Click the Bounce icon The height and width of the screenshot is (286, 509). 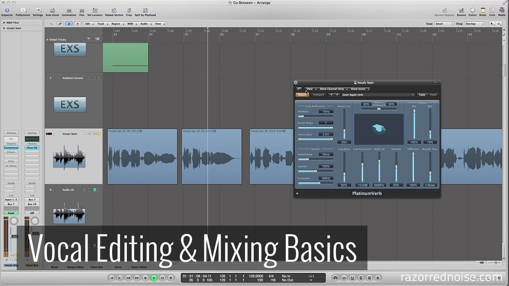pos(461,10)
